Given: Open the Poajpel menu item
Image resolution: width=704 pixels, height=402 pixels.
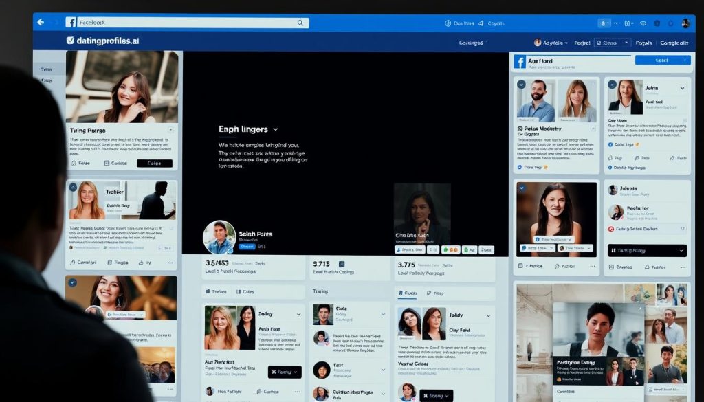Looking at the screenshot, I should (x=582, y=43).
